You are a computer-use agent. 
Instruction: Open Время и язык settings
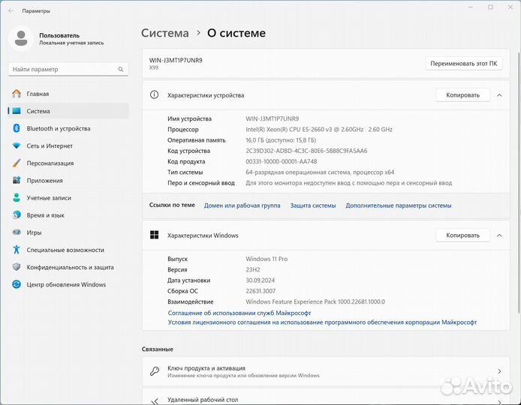pos(45,215)
